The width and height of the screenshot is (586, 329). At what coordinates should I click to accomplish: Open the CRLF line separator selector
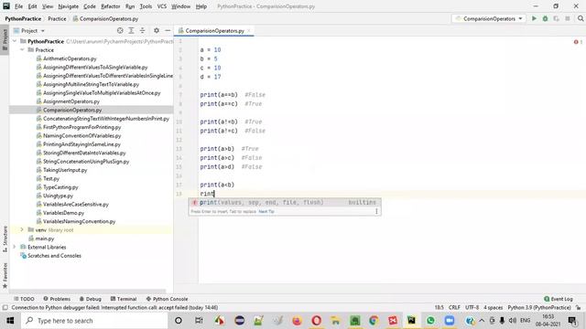pos(454,308)
